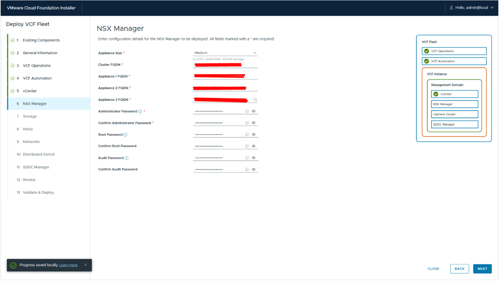Open Administrator Password info tooltip icon
The width and height of the screenshot is (500, 283).
pyautogui.click(x=140, y=112)
